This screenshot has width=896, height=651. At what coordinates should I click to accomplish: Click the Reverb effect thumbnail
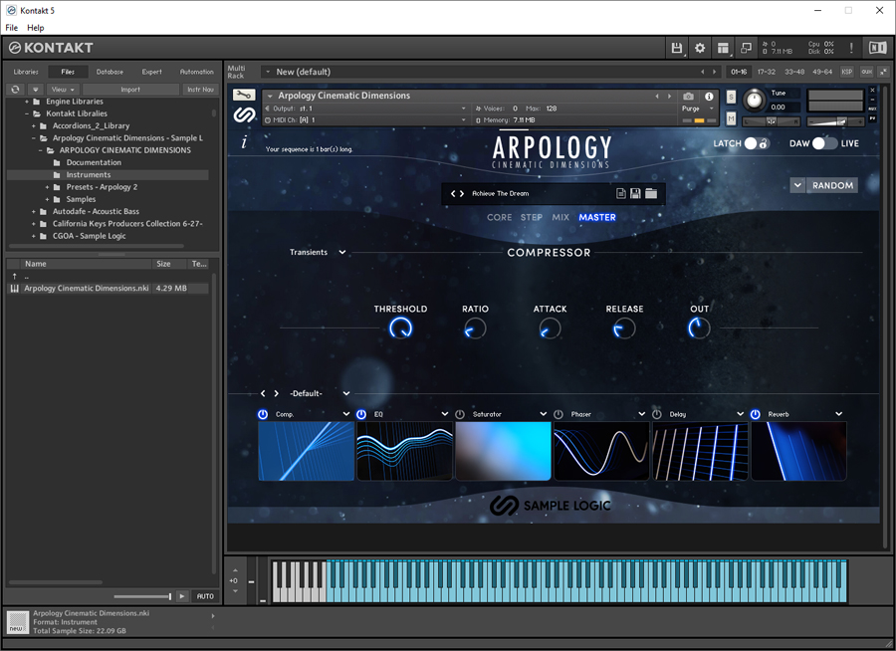(798, 451)
